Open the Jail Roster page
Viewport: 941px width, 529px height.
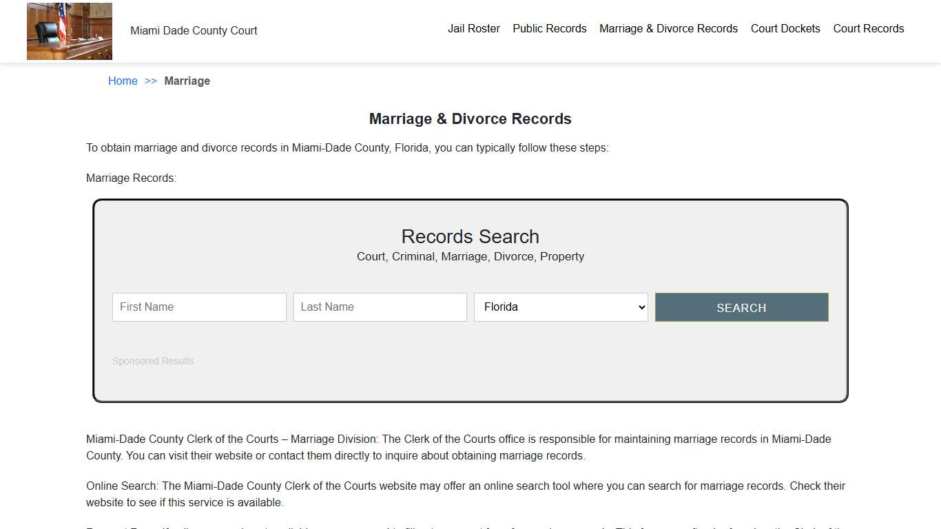point(474,28)
